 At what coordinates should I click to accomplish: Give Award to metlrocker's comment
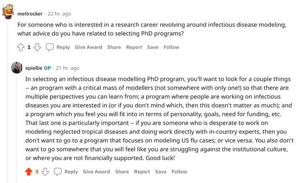89,47
